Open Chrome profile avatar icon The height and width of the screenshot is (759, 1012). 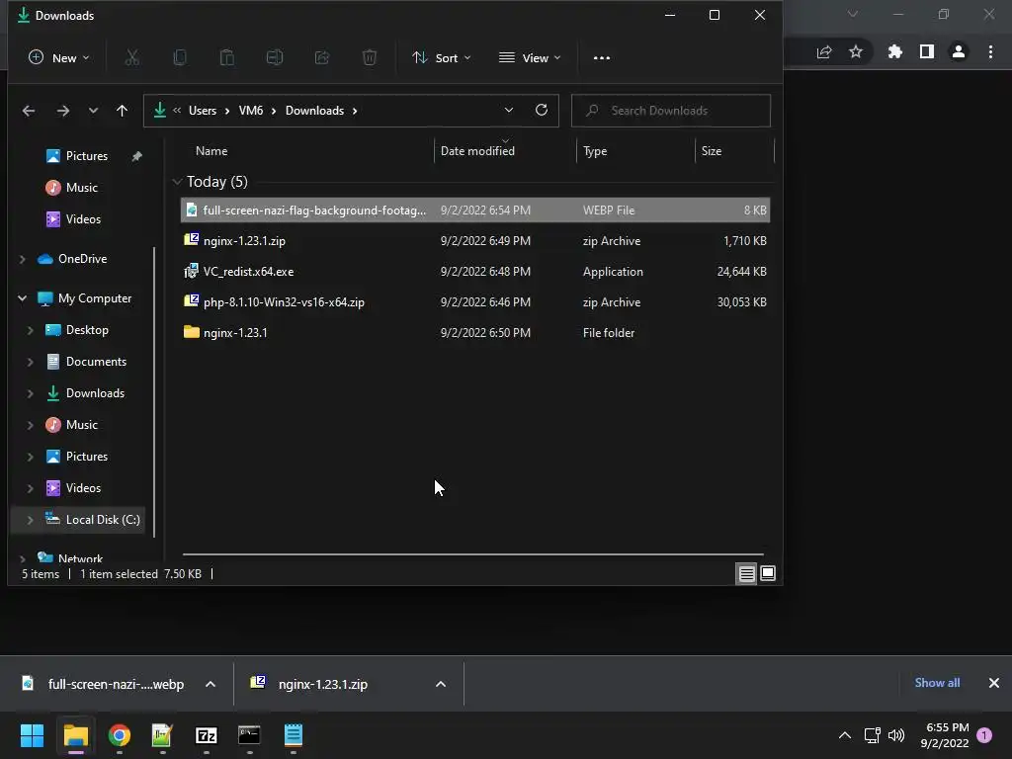(959, 51)
